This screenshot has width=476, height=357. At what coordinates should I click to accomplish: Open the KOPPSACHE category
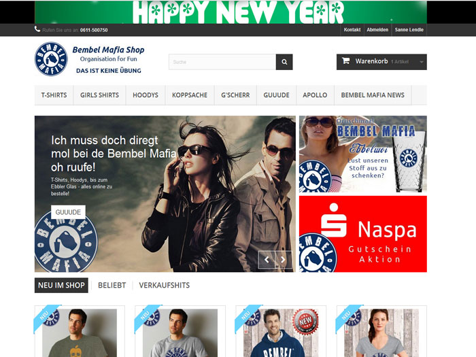pos(190,95)
